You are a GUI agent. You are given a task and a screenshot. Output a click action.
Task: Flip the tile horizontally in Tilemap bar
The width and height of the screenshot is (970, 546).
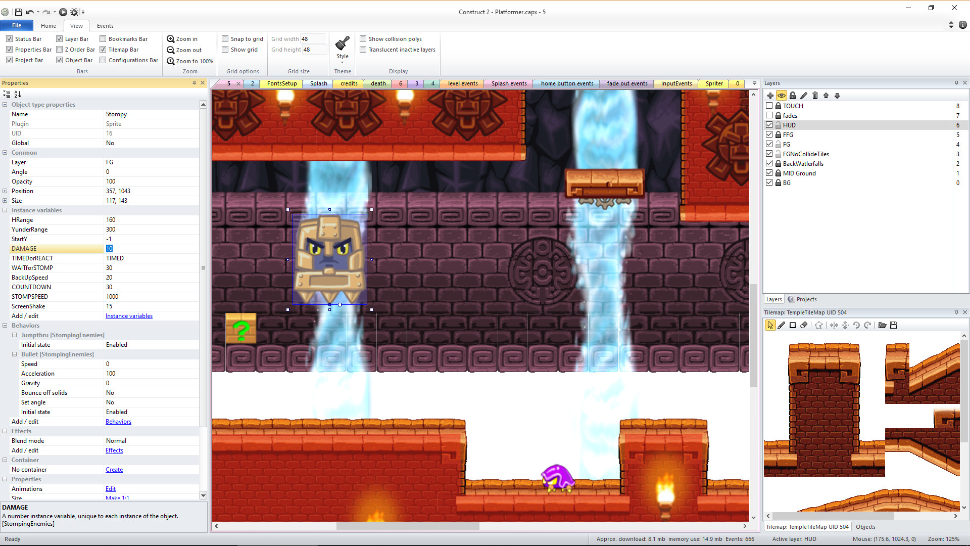click(x=834, y=325)
